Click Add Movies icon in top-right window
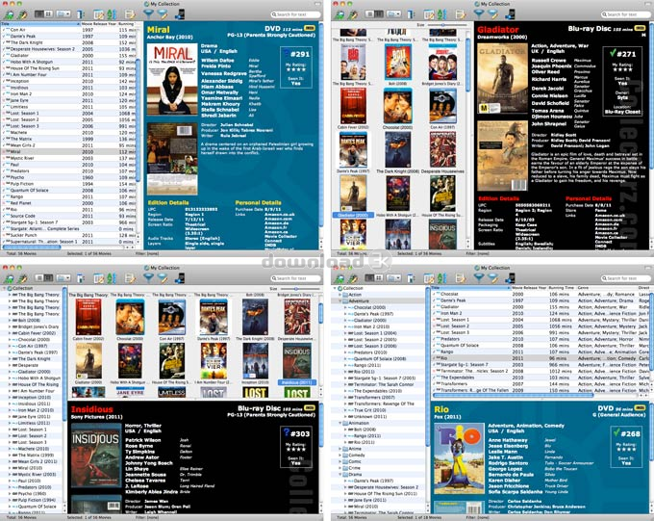654x521 pixels. 340,14
